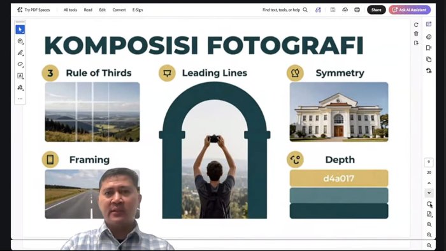Viewport: 446px width, 251px height.
Task: Click the Try PDF Spaces label
Action: (37, 10)
